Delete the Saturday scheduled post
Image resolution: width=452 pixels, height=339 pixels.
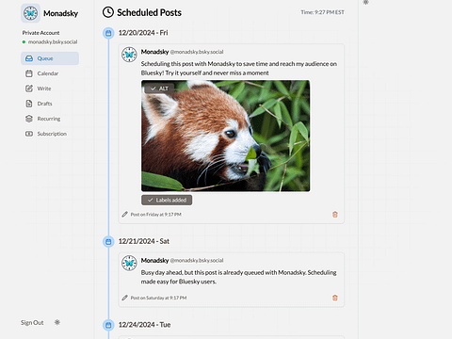pyautogui.click(x=335, y=298)
